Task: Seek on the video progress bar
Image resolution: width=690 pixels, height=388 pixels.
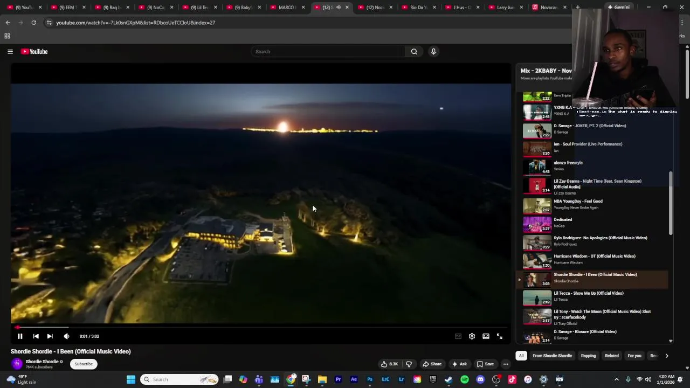Action: 261,327
